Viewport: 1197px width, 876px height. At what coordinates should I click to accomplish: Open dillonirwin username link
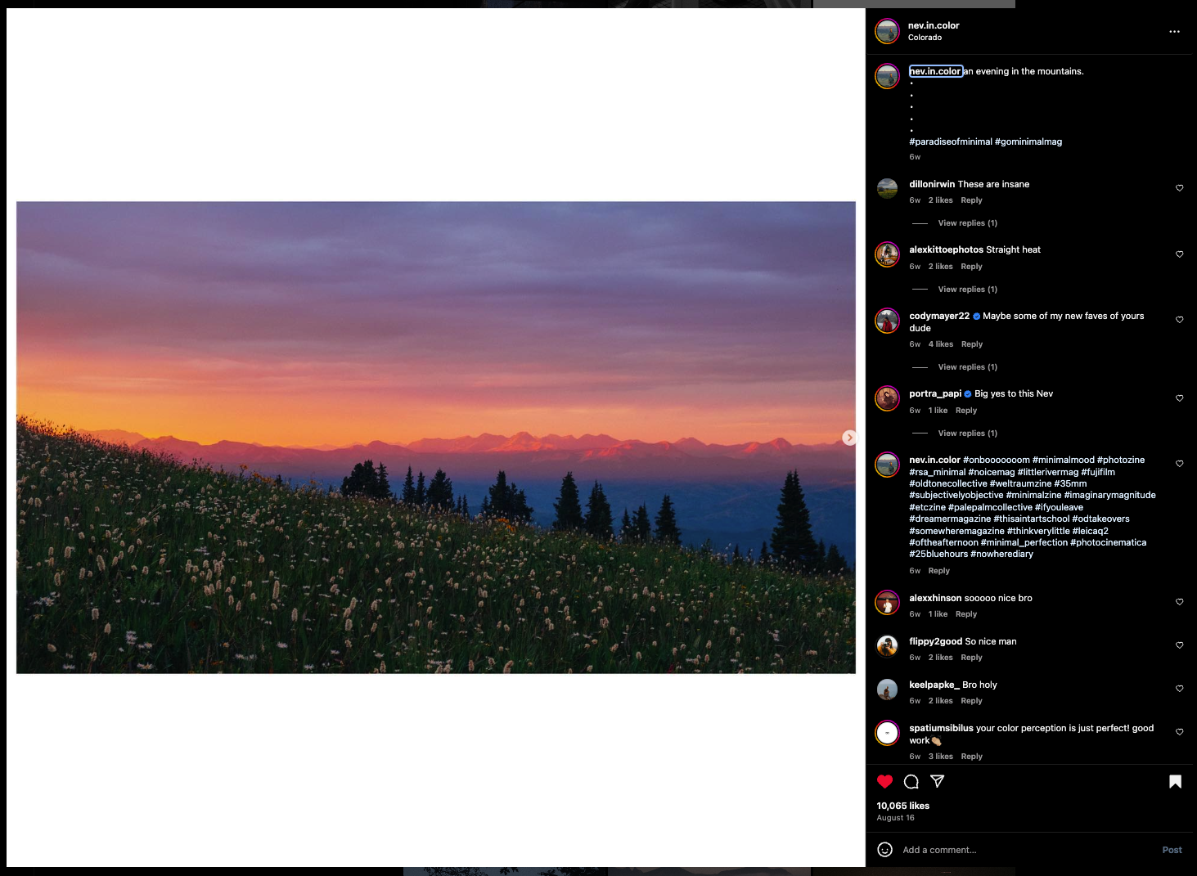pyautogui.click(x=932, y=184)
